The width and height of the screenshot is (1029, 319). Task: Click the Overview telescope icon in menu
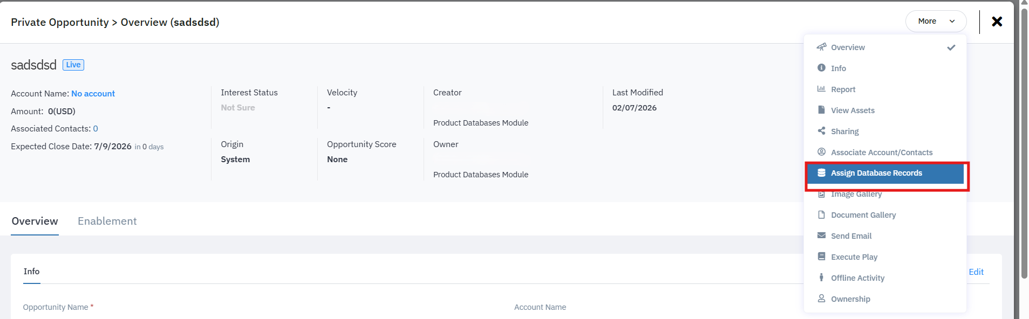tap(821, 47)
